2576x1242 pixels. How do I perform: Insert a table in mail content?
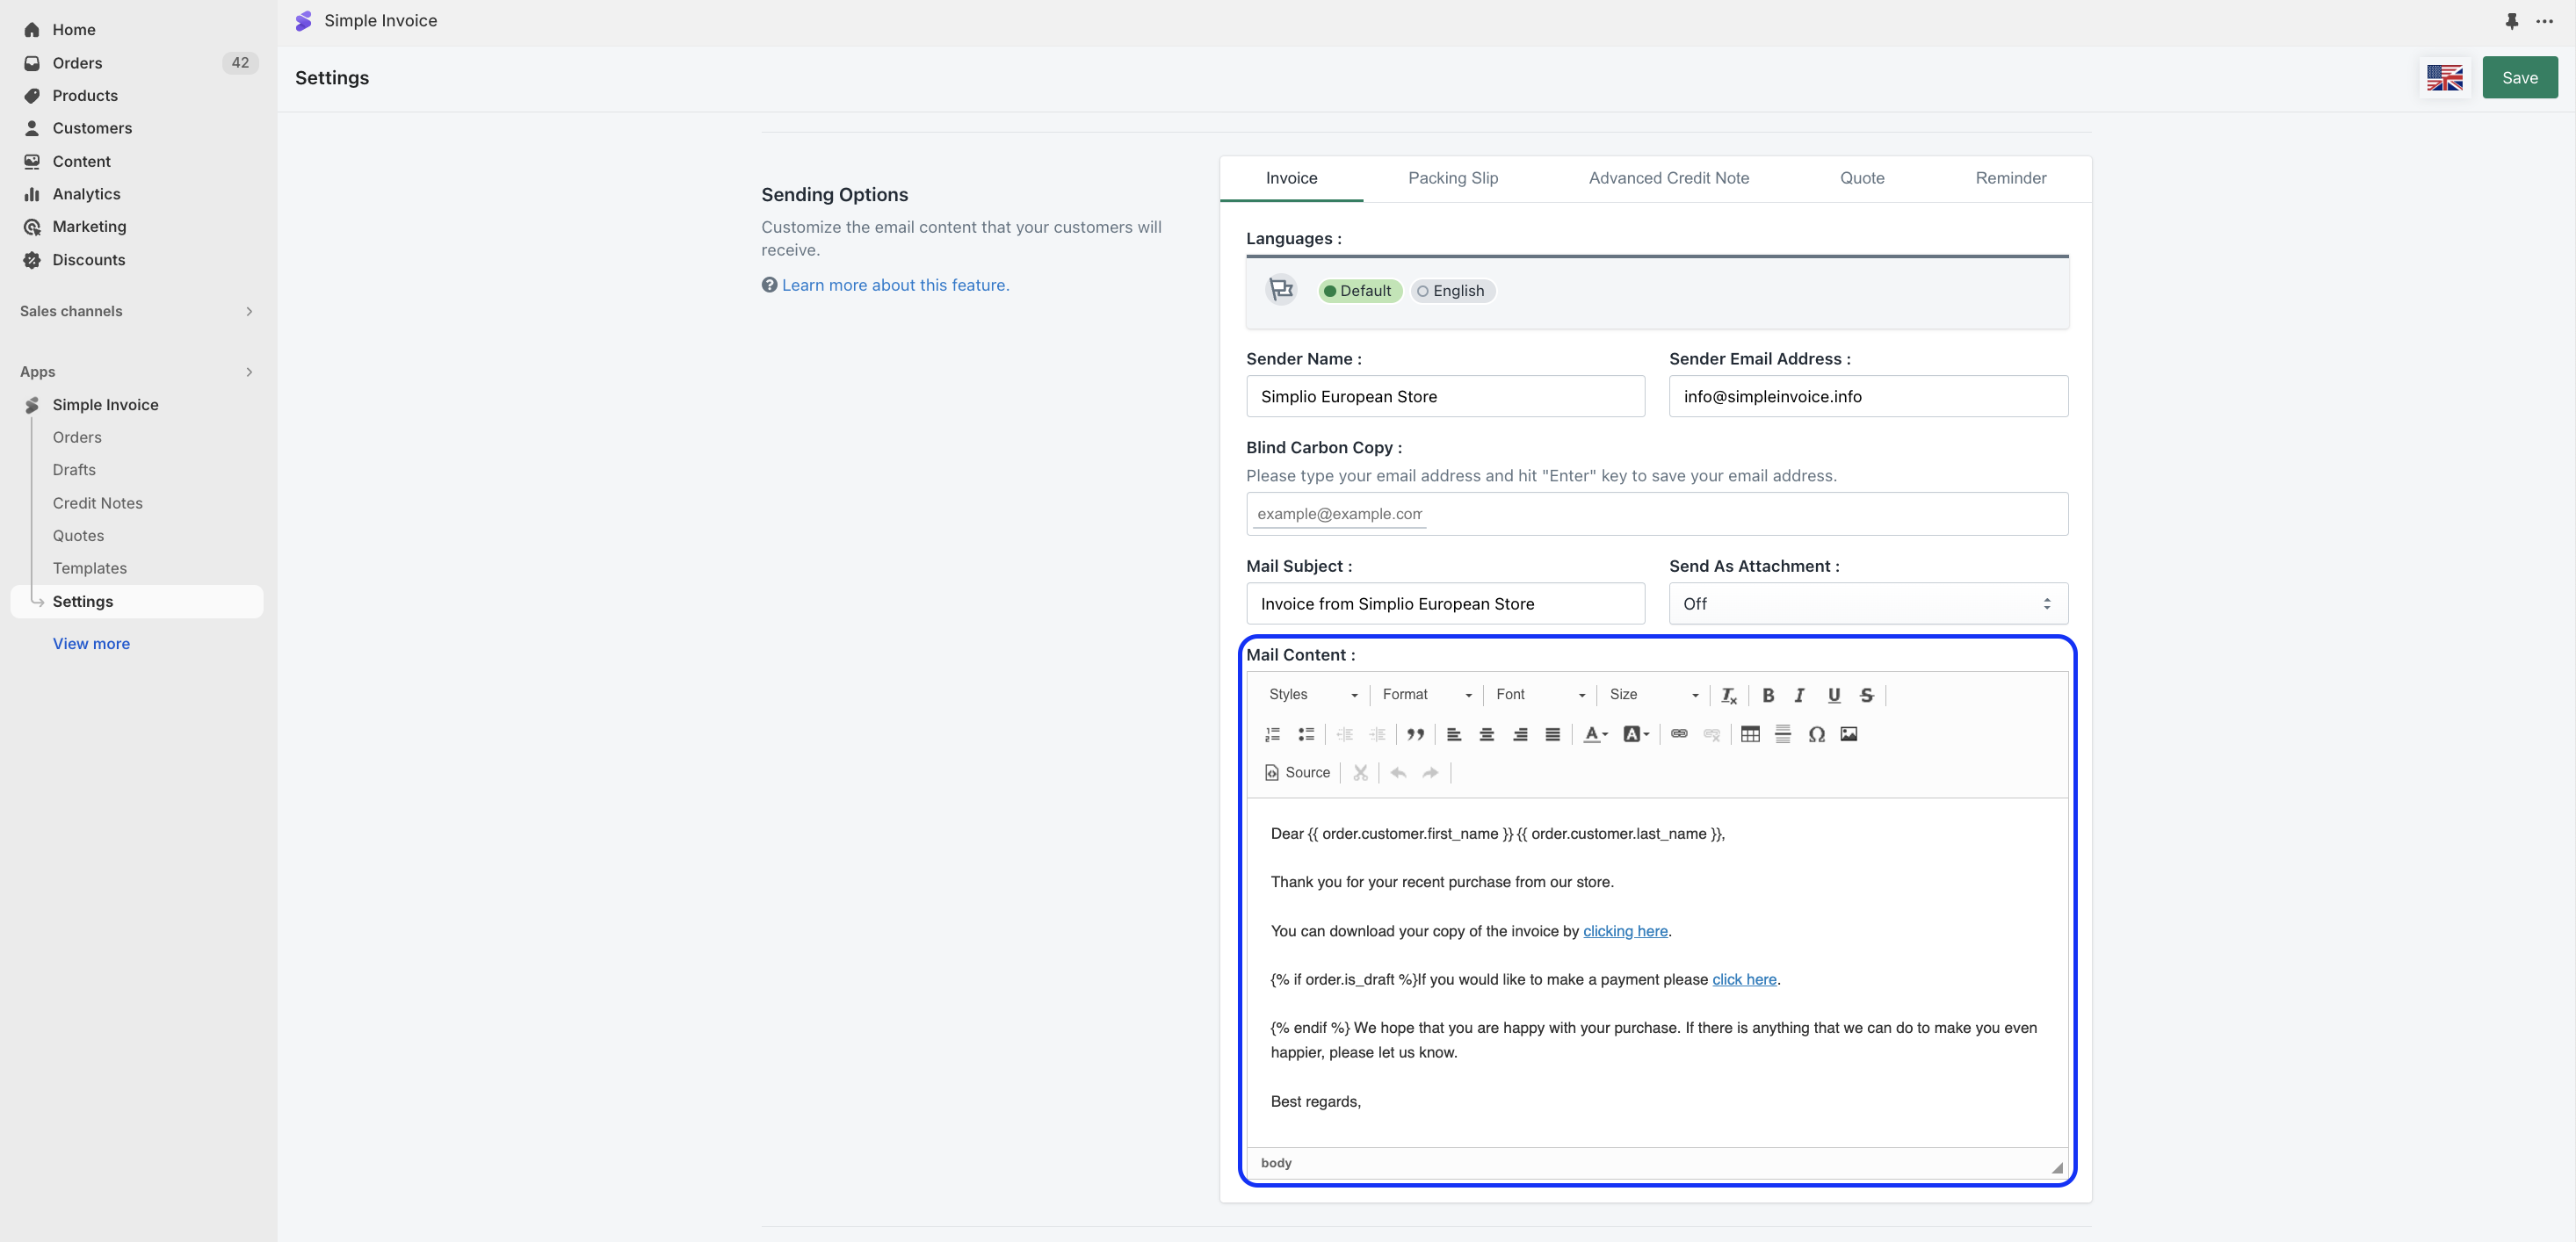[x=1749, y=734]
